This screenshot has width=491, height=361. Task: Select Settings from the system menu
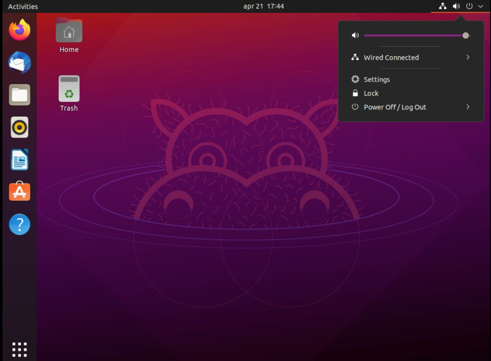pyautogui.click(x=377, y=79)
